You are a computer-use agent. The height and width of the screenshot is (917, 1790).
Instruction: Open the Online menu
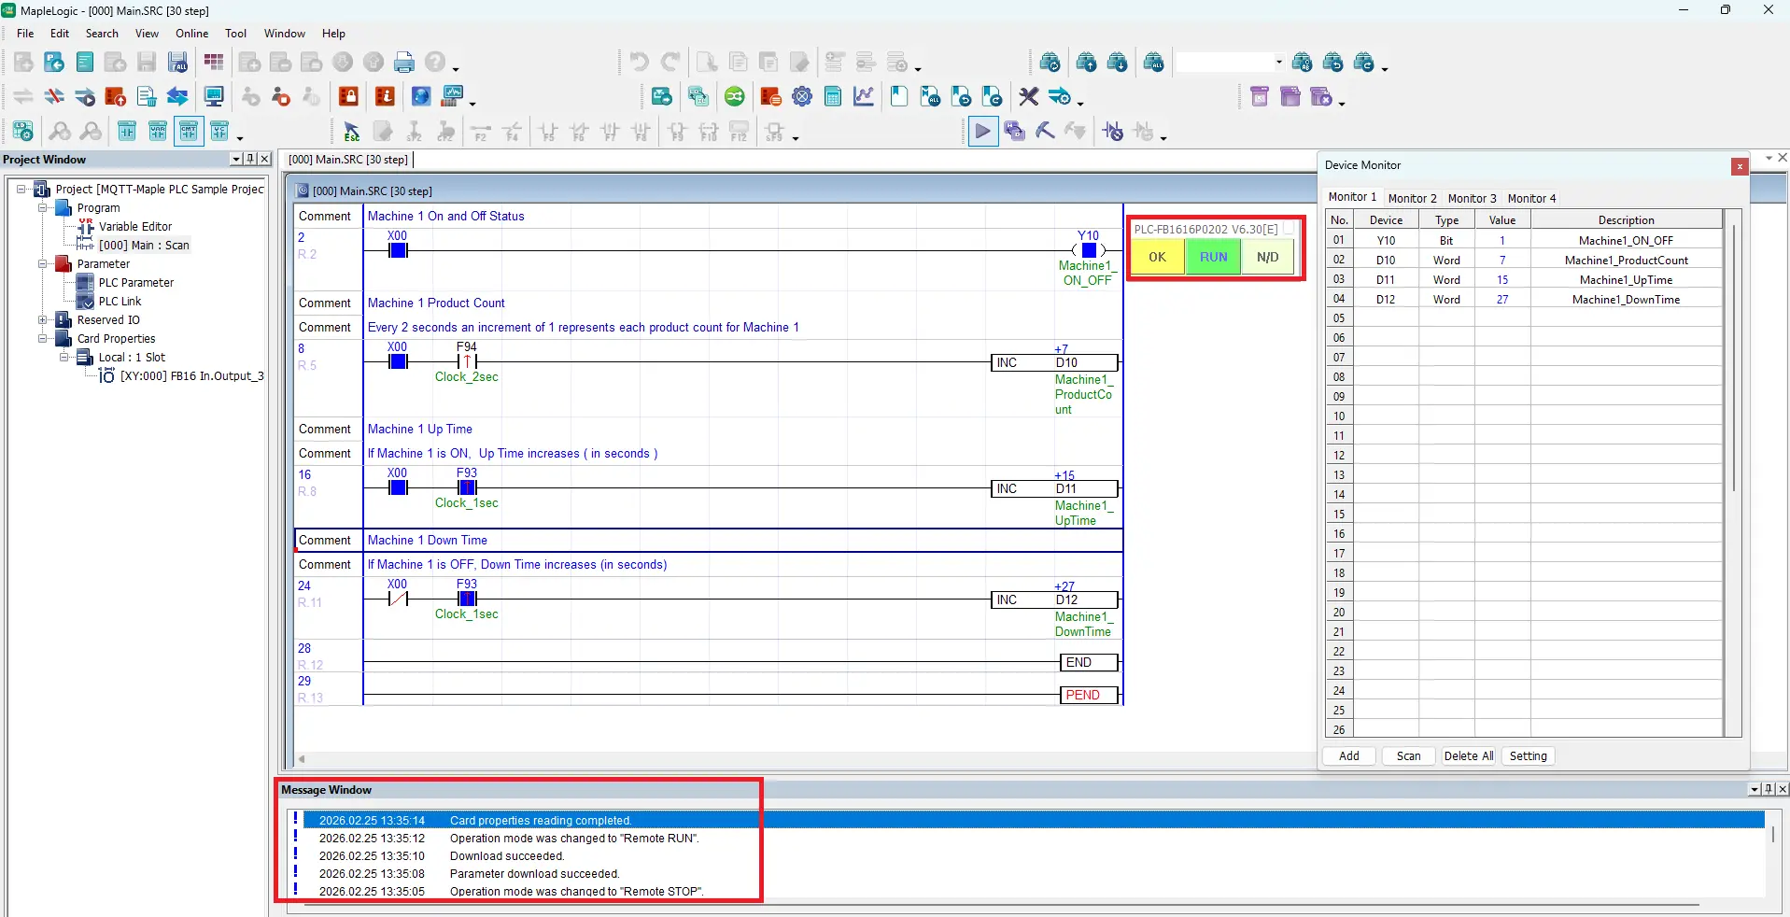click(x=191, y=34)
